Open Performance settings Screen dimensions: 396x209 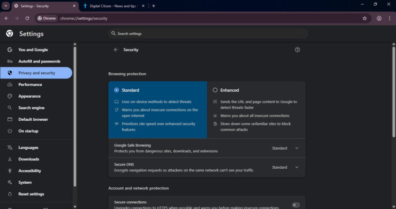[x=37, y=85]
